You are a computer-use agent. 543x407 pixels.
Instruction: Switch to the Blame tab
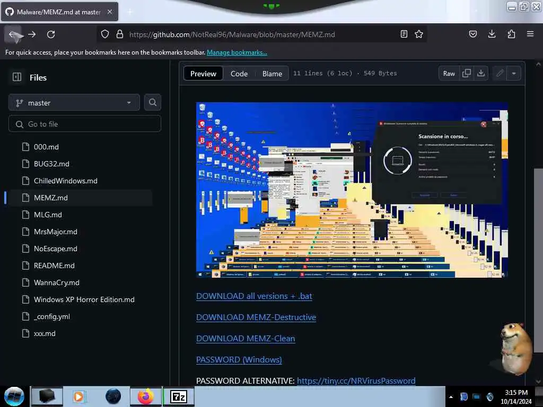click(x=272, y=73)
